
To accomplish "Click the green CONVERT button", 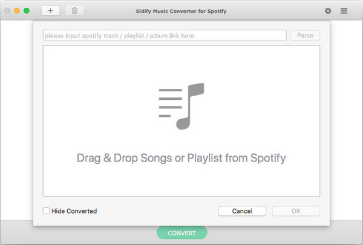I will point(181,233).
